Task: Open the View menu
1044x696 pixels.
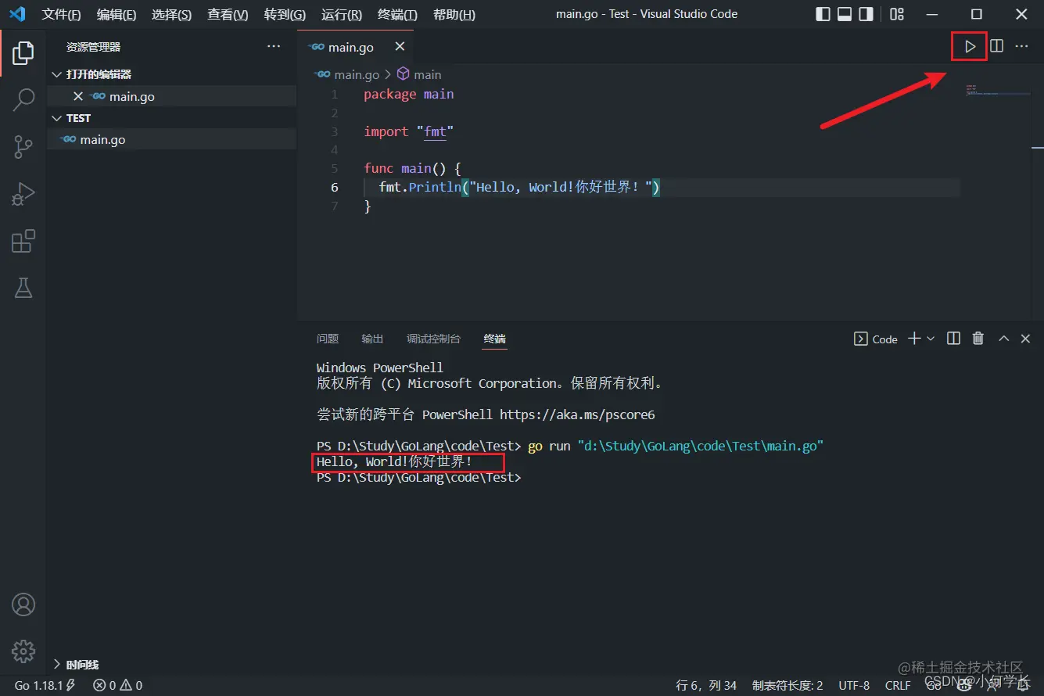Action: point(228,14)
